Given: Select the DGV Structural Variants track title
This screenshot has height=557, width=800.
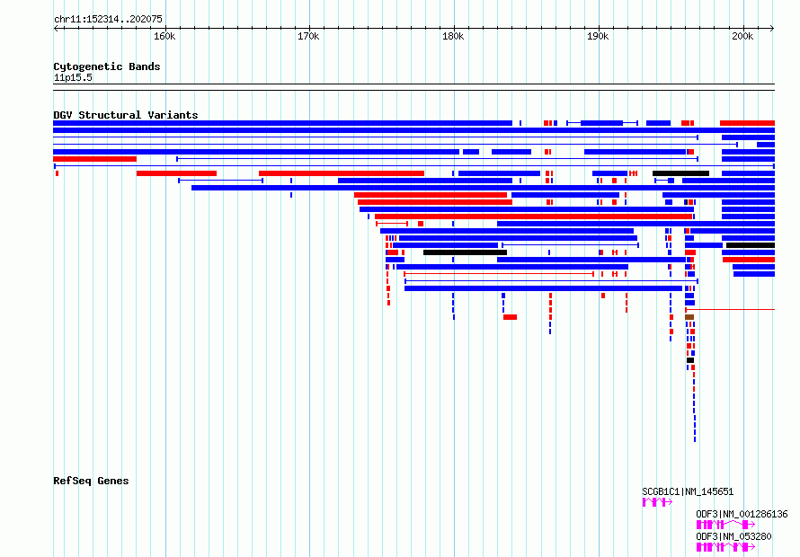Looking at the screenshot, I should point(126,115).
